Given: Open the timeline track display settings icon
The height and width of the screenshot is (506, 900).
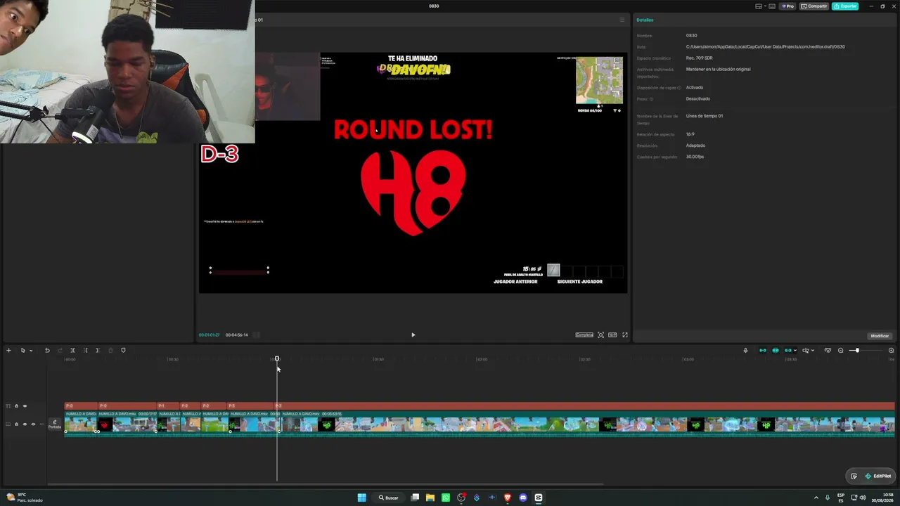Looking at the screenshot, I should [828, 350].
